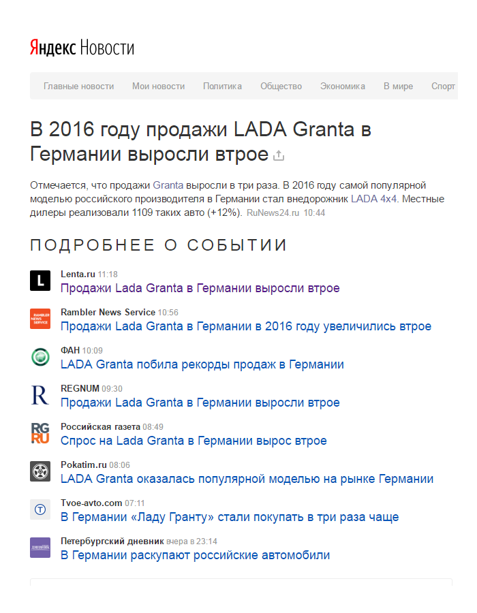Click the main headline about LADA Granta
Viewport: 477px width, 613px height.
200,141
